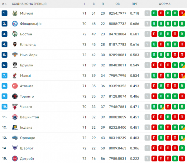Click the gray question mark in Мілуокі row
The width and height of the screenshot is (187, 163).
pos(147,13)
